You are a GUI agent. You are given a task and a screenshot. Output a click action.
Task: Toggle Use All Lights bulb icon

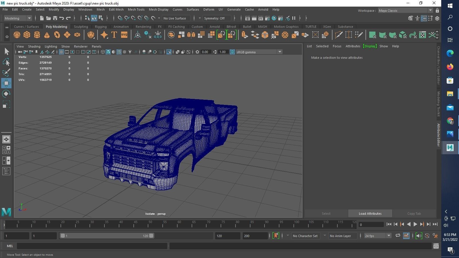click(x=130, y=52)
